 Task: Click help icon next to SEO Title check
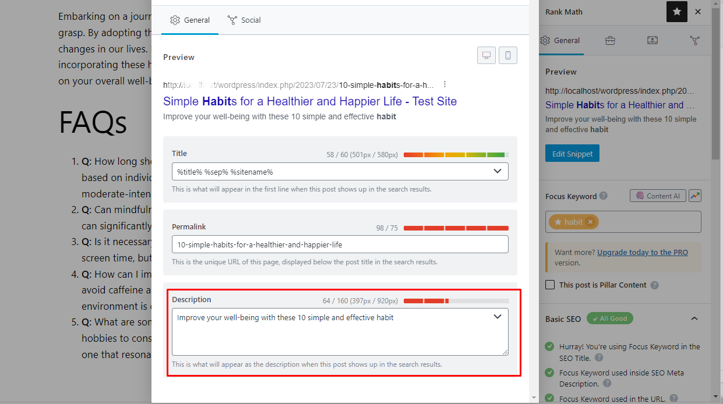599,358
